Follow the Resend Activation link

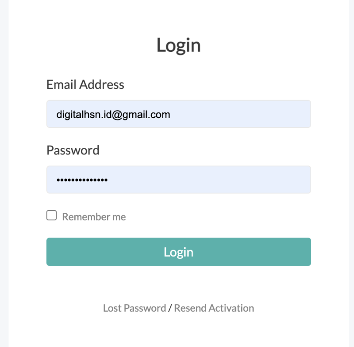coord(214,308)
